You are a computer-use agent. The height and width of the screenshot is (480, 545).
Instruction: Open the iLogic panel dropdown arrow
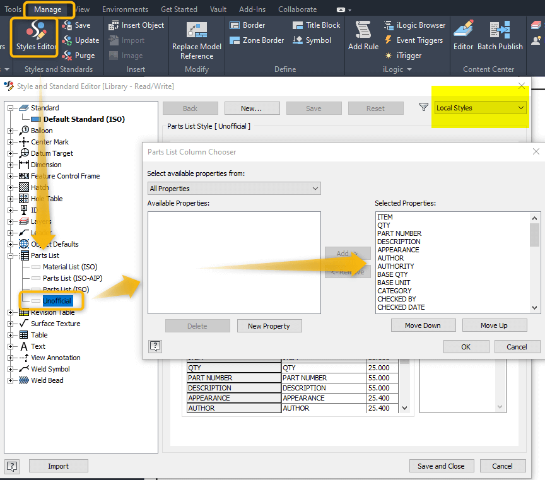point(409,69)
